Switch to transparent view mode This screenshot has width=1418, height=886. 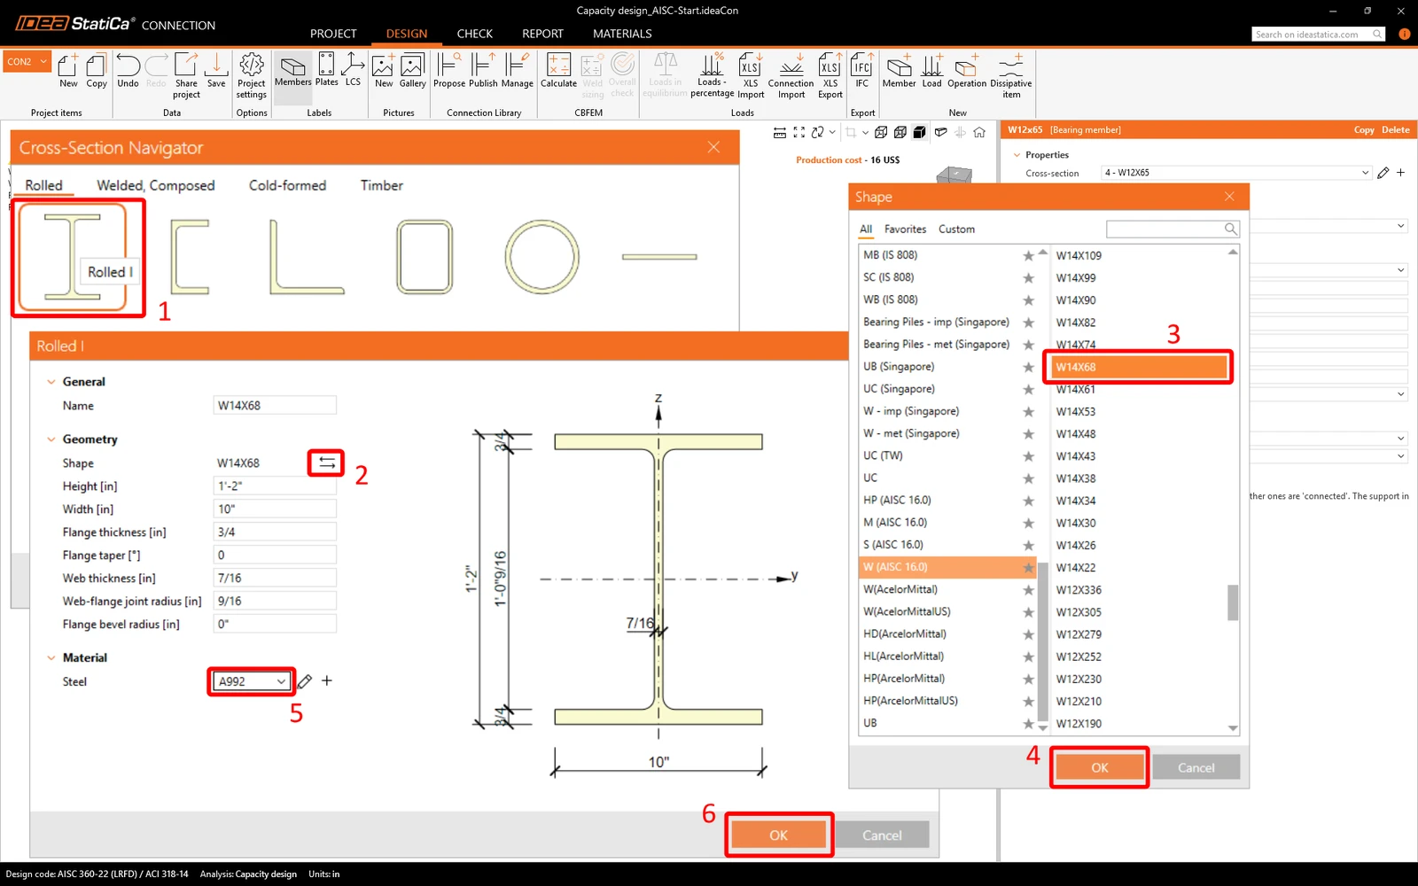pyautogui.click(x=900, y=132)
